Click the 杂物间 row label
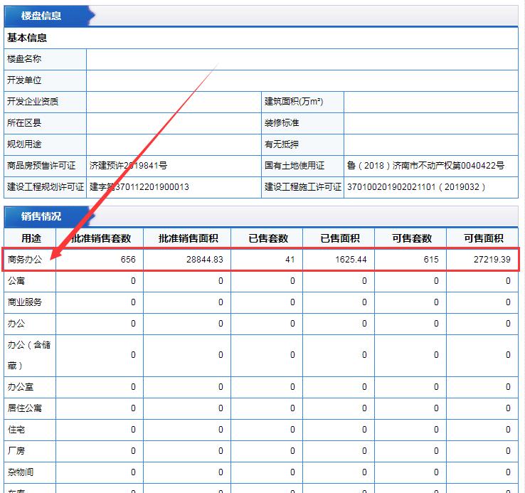The height and width of the screenshot is (493, 525). 21,472
